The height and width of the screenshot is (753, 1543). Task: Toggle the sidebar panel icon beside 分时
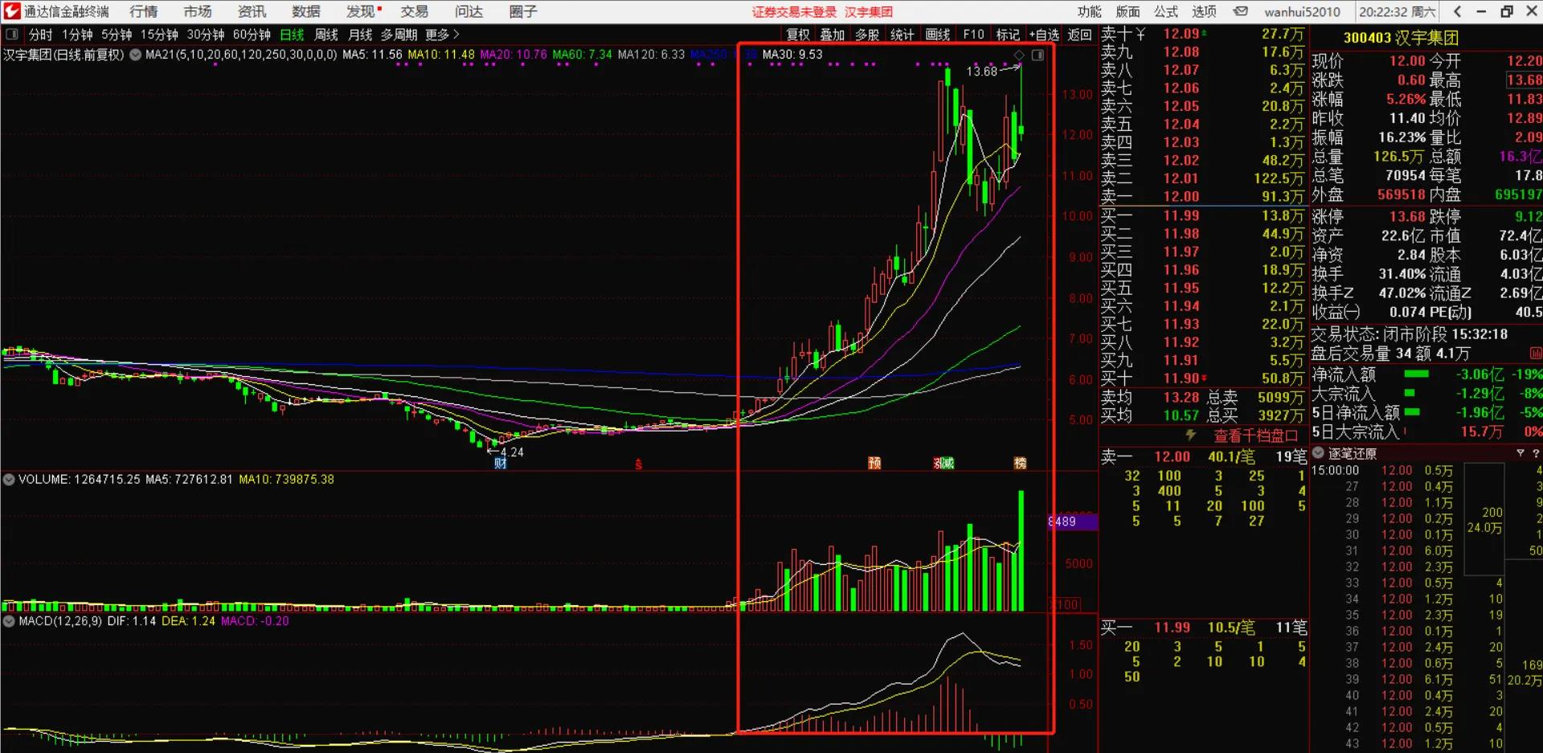click(x=12, y=35)
